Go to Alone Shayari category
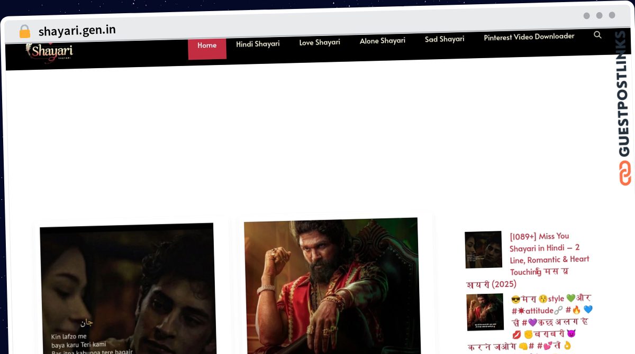 [x=383, y=41]
